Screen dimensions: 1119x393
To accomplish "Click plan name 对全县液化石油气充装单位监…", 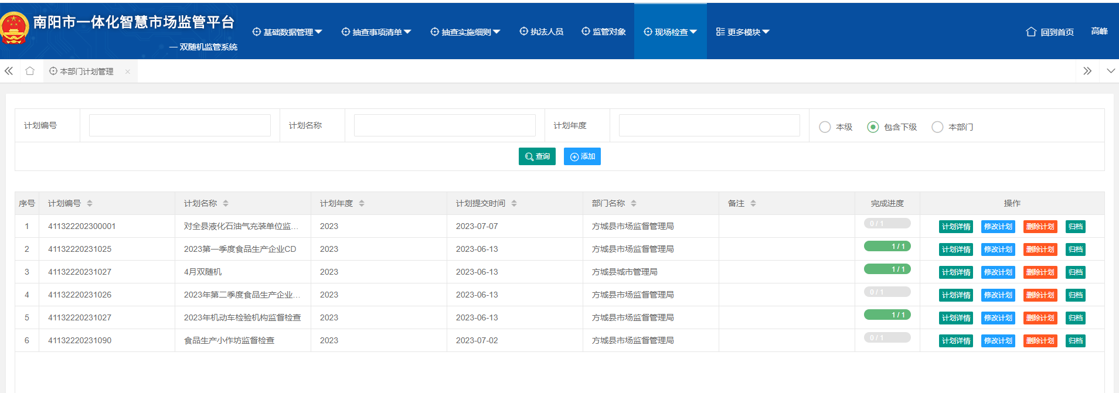I will coord(241,226).
